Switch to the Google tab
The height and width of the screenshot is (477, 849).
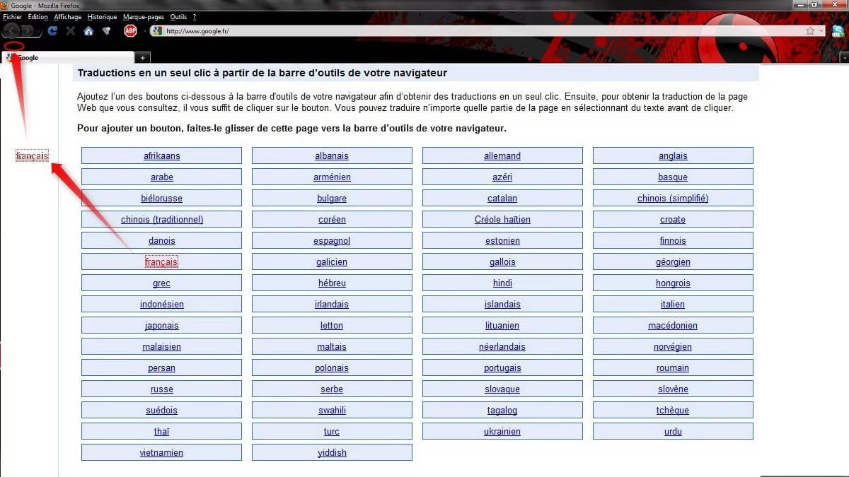(68, 57)
